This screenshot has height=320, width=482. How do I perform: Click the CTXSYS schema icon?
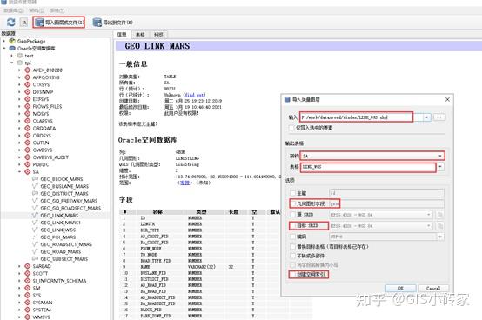27,84
